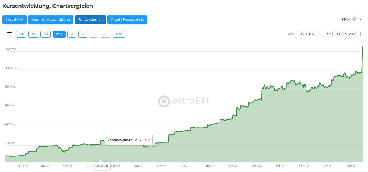The image size is (368, 172).
Task: Open the Bis end date field
Action: (346, 34)
